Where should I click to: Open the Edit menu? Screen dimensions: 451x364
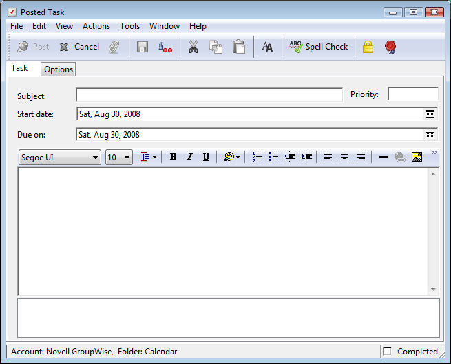[39, 26]
